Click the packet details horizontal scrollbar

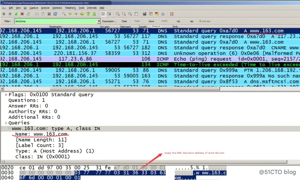(x=145, y=162)
